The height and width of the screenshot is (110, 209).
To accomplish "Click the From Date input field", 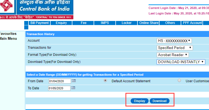I will [x=60, y=81].
